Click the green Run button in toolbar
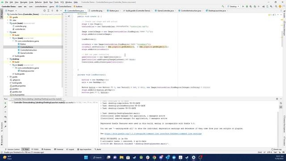The height and width of the screenshot is (161, 286). tap(243, 6)
